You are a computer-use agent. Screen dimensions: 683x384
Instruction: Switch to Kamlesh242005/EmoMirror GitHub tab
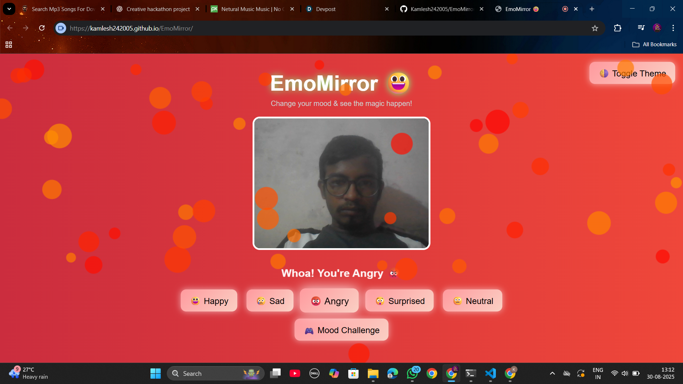441,9
